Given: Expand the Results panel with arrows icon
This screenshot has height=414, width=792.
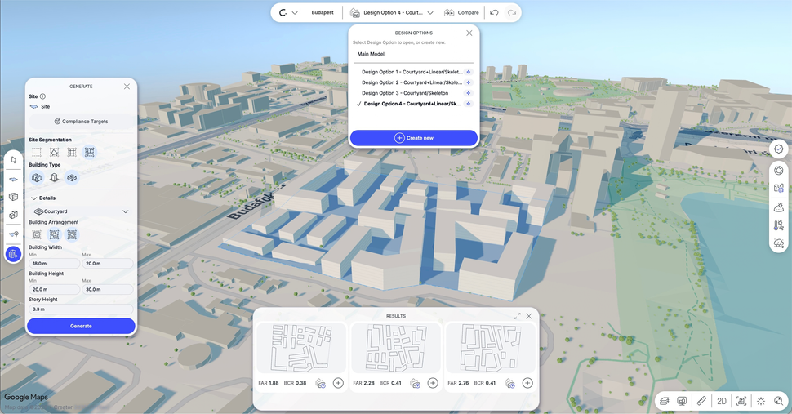Looking at the screenshot, I should tap(517, 316).
